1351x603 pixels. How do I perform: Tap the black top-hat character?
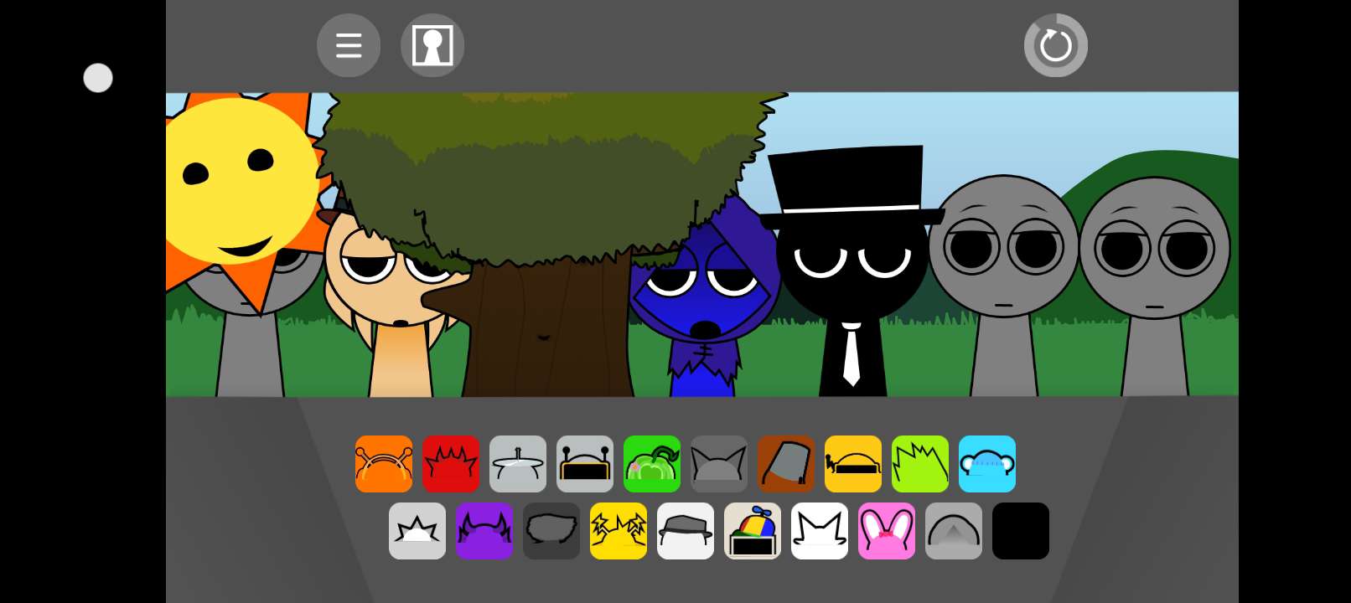tap(851, 272)
